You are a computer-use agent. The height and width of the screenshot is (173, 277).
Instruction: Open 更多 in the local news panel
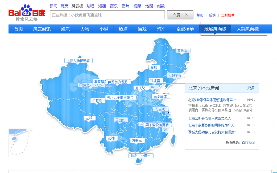tap(251, 88)
